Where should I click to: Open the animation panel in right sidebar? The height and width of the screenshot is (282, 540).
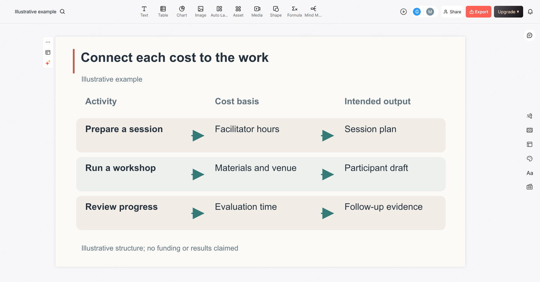[x=529, y=116]
